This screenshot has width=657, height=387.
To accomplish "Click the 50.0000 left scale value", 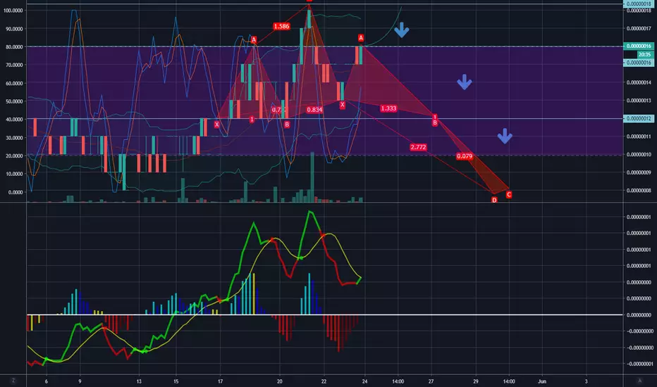I will 14,101.
